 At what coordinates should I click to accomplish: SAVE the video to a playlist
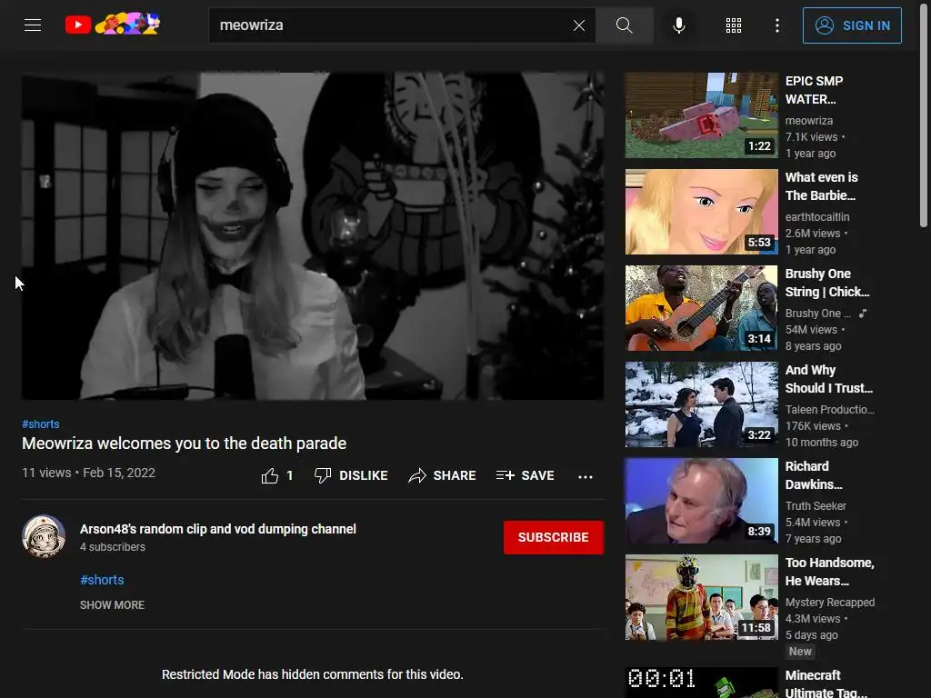(526, 475)
